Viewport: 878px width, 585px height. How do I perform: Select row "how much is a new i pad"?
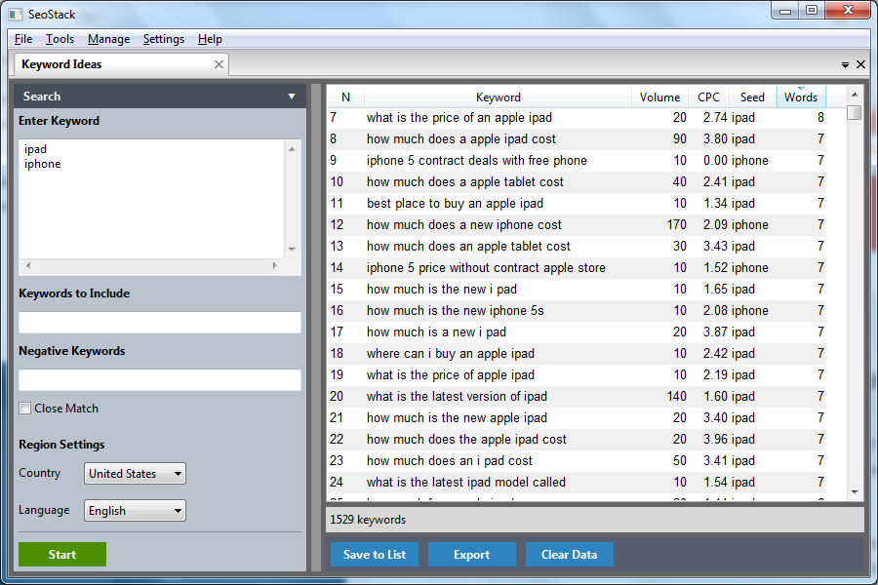click(x=577, y=331)
